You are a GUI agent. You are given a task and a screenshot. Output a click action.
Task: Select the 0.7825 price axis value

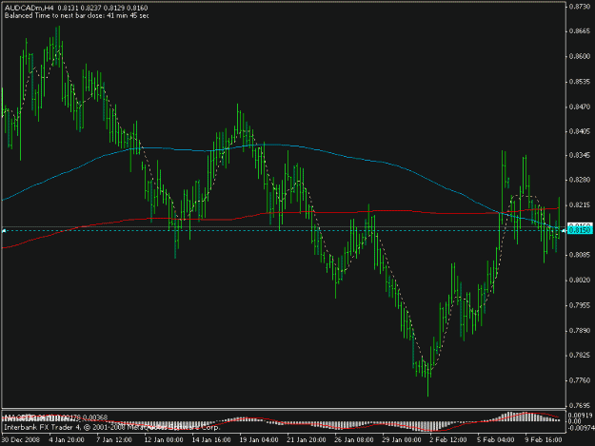(580, 355)
